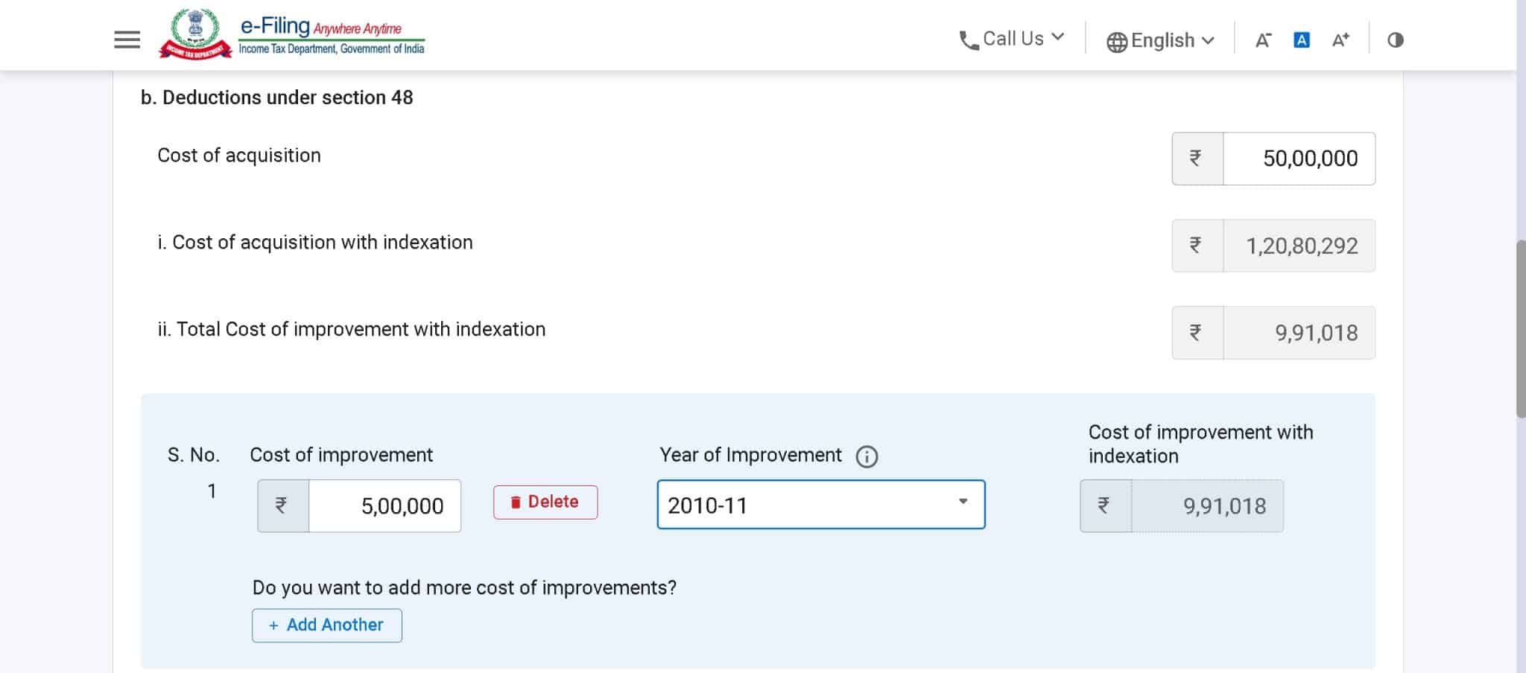The width and height of the screenshot is (1526, 673).
Task: Click Add Another to add an improvement
Action: pos(326,625)
